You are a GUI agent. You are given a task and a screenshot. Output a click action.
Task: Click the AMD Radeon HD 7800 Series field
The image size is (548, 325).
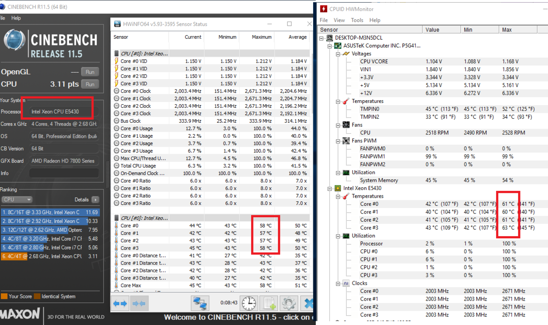[x=64, y=161]
